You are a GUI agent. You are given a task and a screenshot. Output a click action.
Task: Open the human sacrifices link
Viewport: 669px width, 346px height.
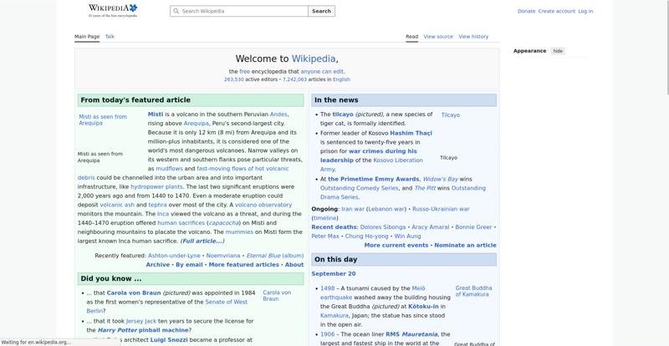[x=181, y=223]
